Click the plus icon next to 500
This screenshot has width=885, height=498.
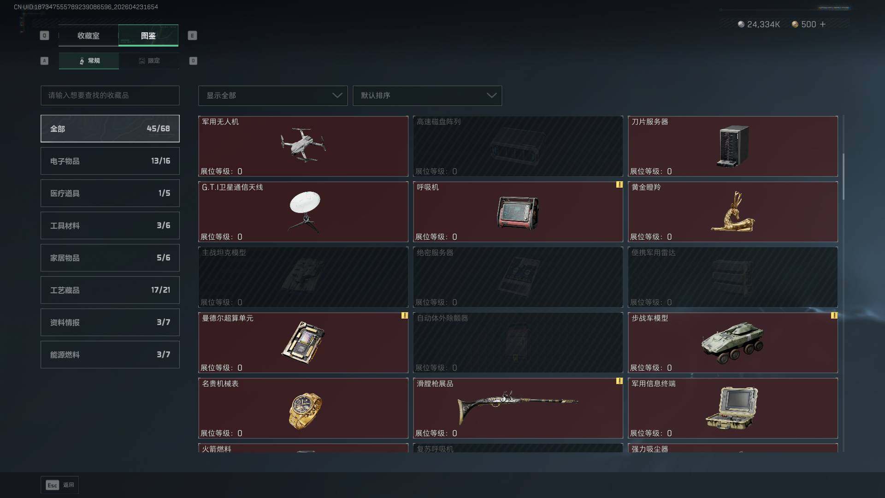[x=823, y=24]
